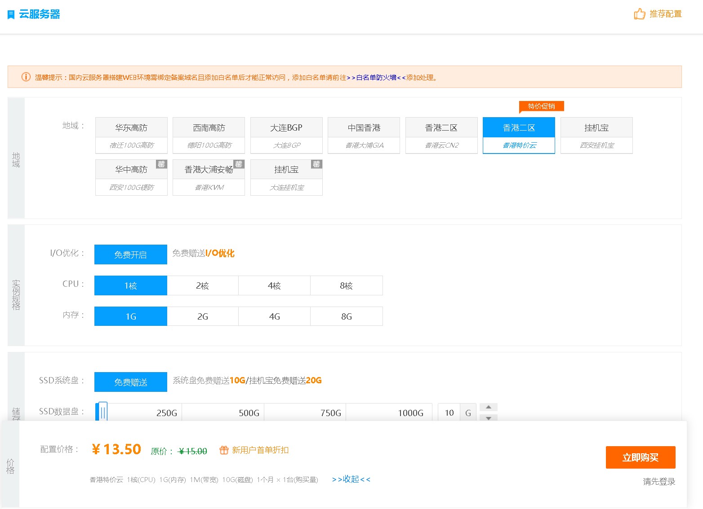Screen dimensions: 703x509
Task: Click the ¥13.50 price text
Action: [116, 449]
